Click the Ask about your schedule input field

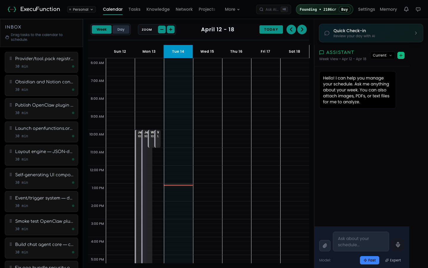pos(361,241)
